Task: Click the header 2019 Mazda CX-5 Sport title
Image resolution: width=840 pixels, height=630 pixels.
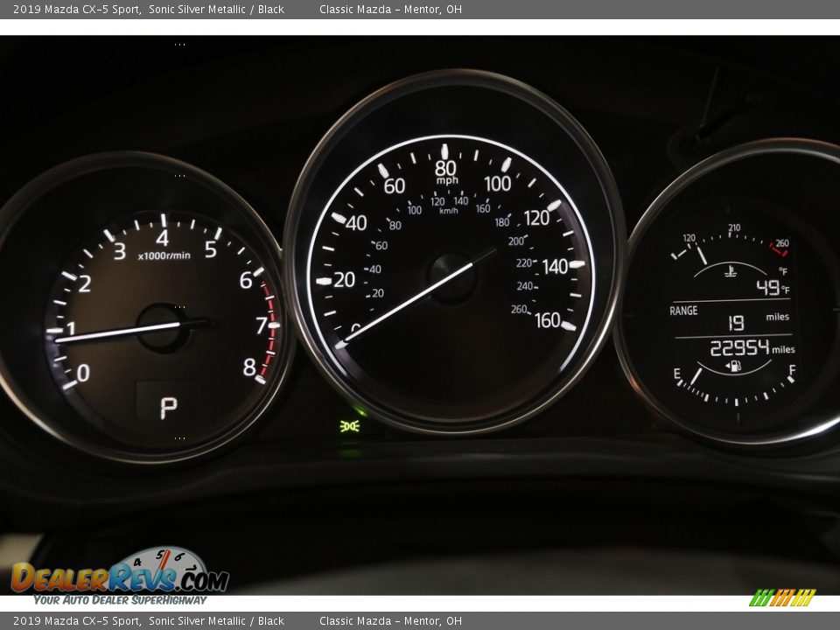Action: 77,10
